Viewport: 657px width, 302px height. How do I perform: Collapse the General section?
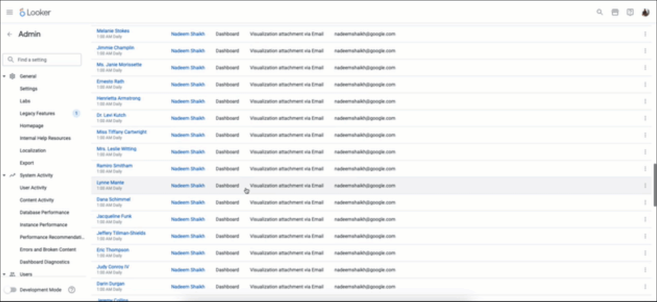coord(4,76)
